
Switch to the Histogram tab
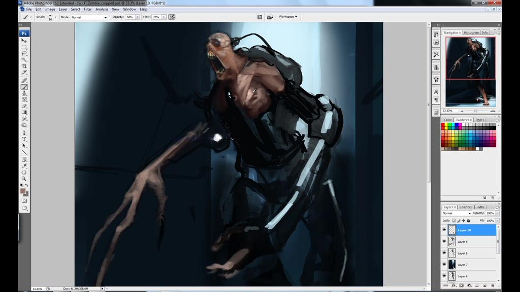[471, 32]
